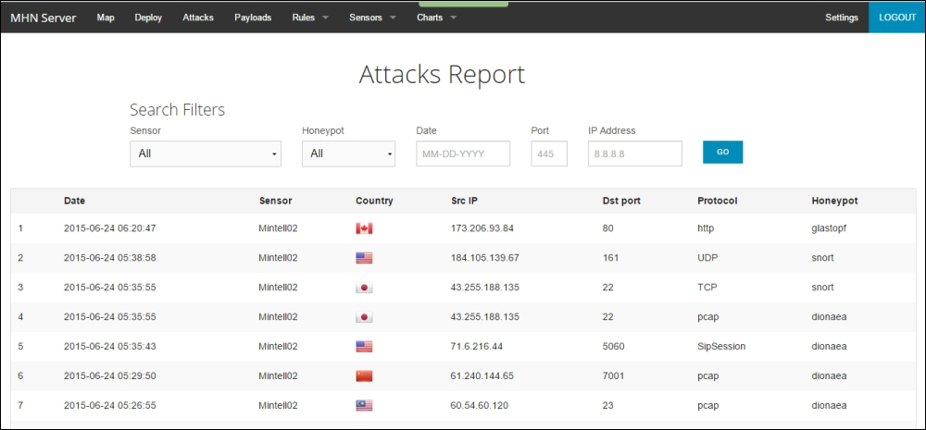The image size is (926, 430).
Task: Click the Protocol column header
Action: tap(717, 202)
